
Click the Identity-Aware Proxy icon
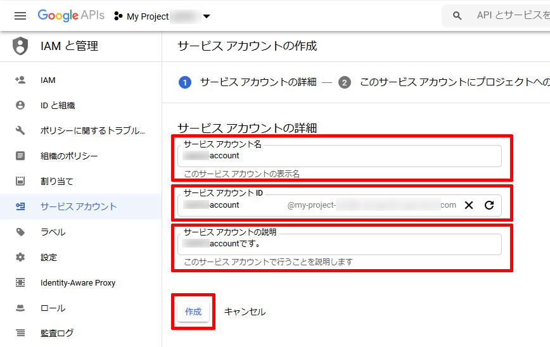(20, 282)
